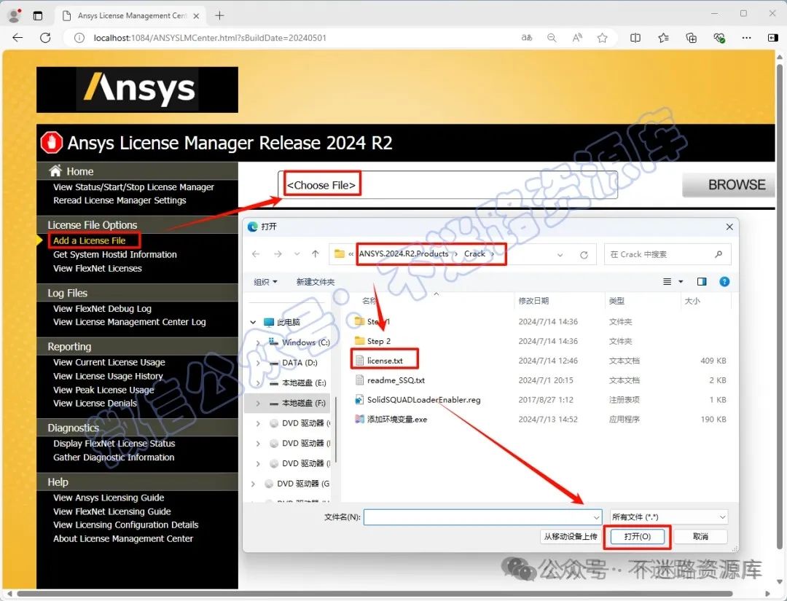Open the read aloud icon

[577, 38]
